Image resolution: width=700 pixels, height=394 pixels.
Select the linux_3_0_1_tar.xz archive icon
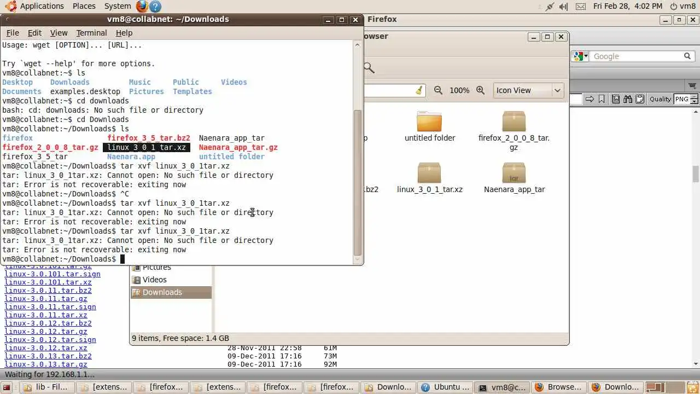(429, 172)
